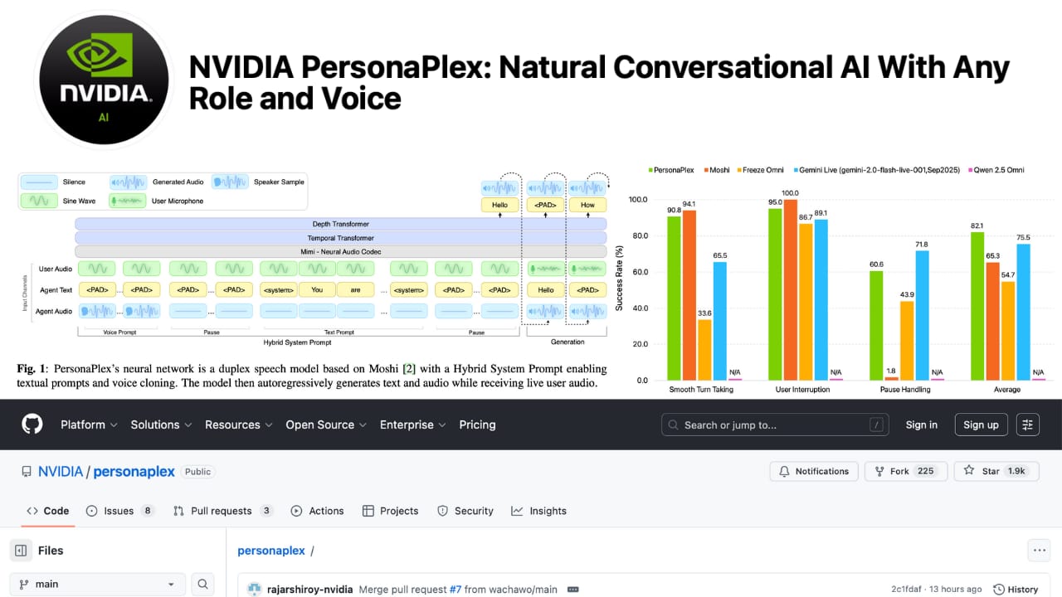Image resolution: width=1062 pixels, height=597 pixels.
Task: Click the "Mimi - Neural Audio Codec" bar
Action: [341, 251]
